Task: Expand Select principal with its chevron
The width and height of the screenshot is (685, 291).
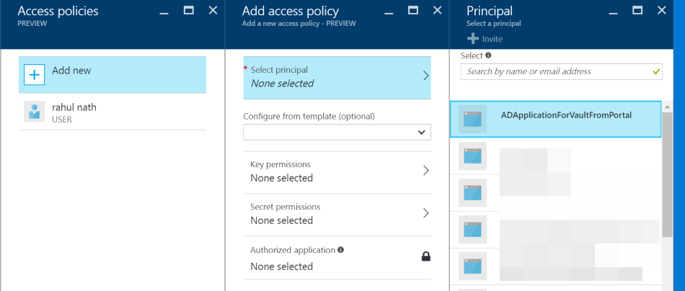Action: [426, 76]
